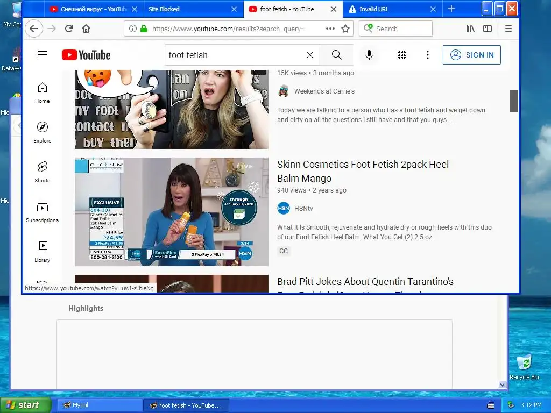This screenshot has height=413, width=551.
Task: Reload the current page
Action: pos(69,29)
